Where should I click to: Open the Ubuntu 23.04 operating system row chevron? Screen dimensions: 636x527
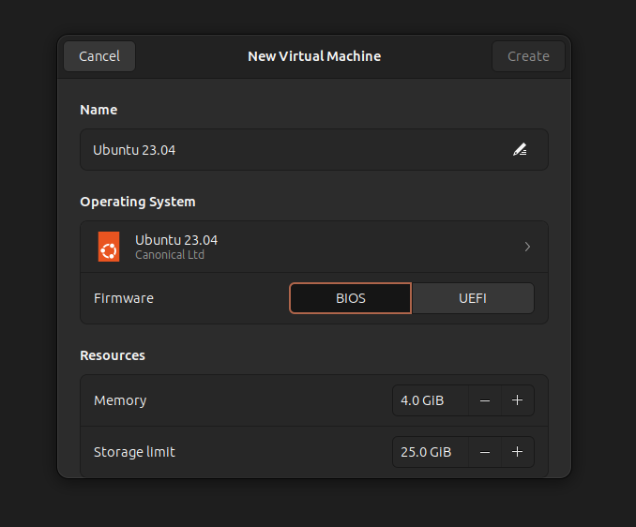[527, 247]
